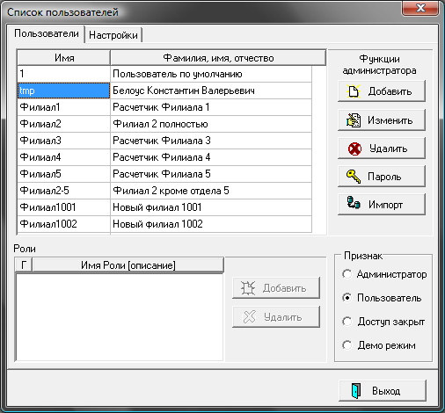
Task: Click the door icon on Выход
Action: [356, 390]
